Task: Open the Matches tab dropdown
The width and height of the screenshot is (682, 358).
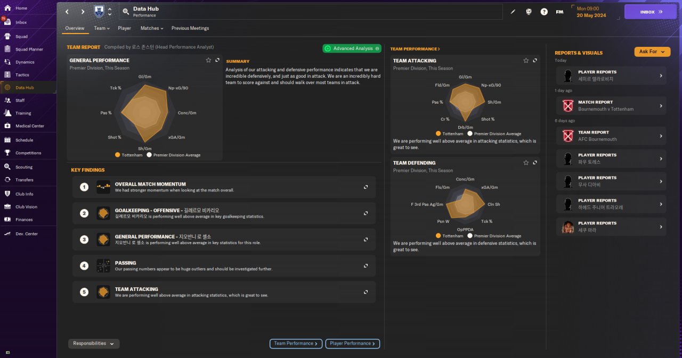Action: [152, 28]
